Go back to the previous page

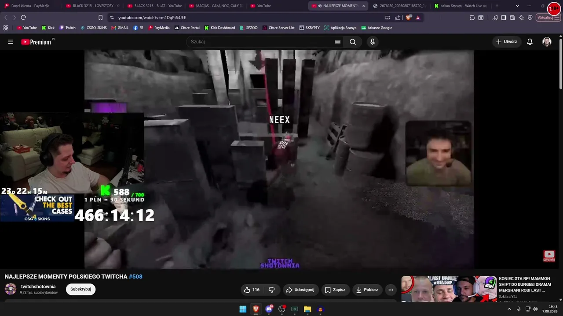(x=6, y=18)
